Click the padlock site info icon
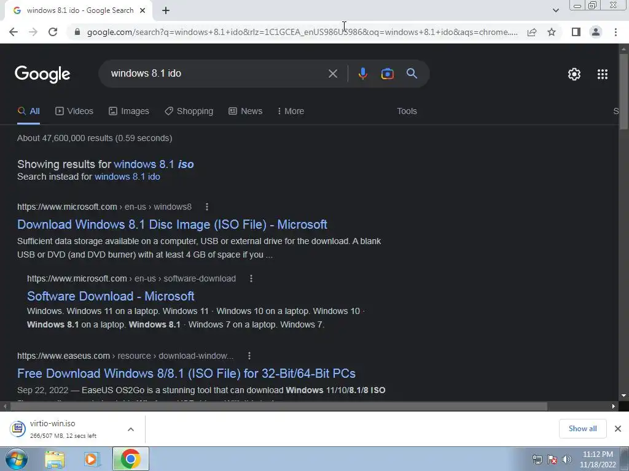The image size is (629, 471). 77,32
